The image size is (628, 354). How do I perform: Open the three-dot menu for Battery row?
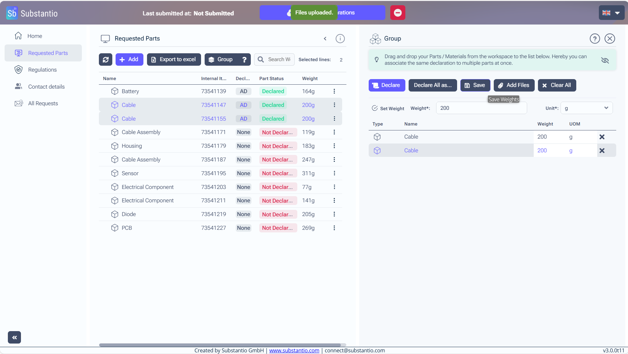point(334,91)
